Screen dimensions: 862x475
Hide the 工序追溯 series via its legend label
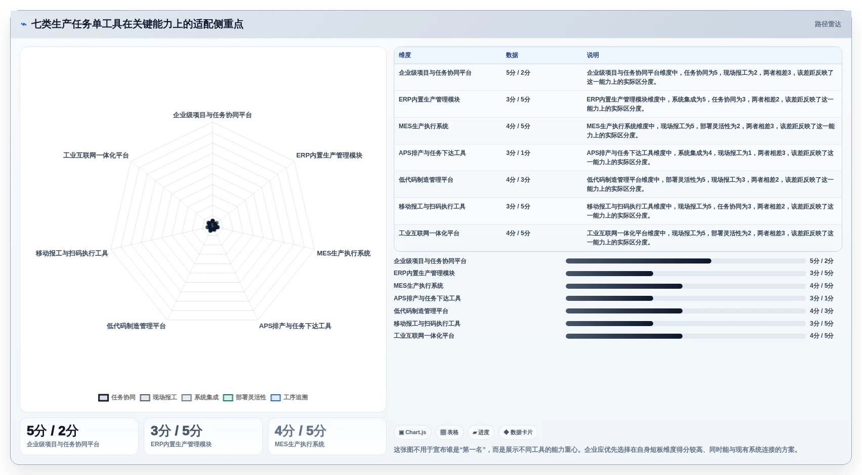(295, 398)
